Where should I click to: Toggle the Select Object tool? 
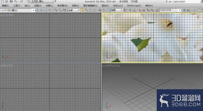click(x=82, y=10)
